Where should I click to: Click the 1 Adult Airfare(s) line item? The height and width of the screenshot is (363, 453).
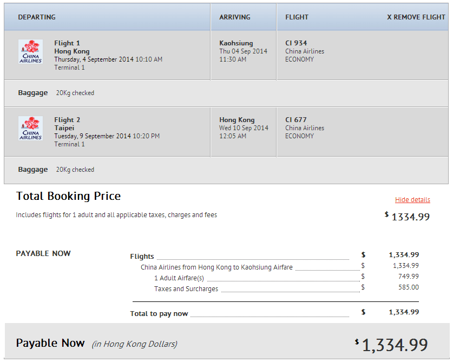coord(179,278)
